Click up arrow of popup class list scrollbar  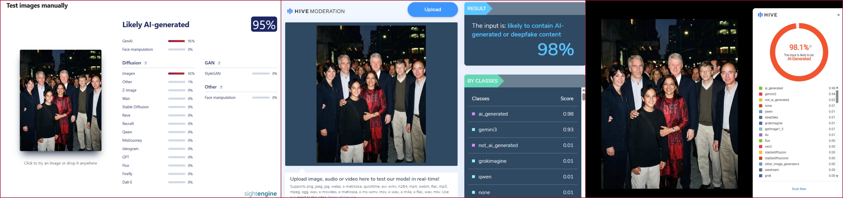(837, 88)
